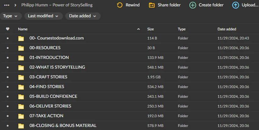Viewport: 259px width, 130px height.
Task: Click the 578.9 MB size value
Action: click(155, 125)
